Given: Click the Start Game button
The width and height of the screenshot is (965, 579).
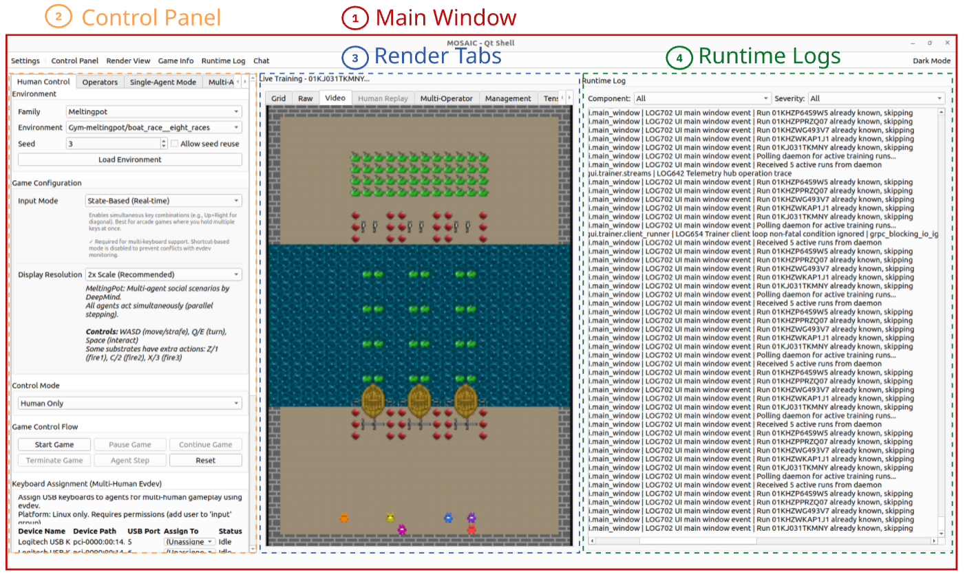Looking at the screenshot, I should (x=54, y=445).
